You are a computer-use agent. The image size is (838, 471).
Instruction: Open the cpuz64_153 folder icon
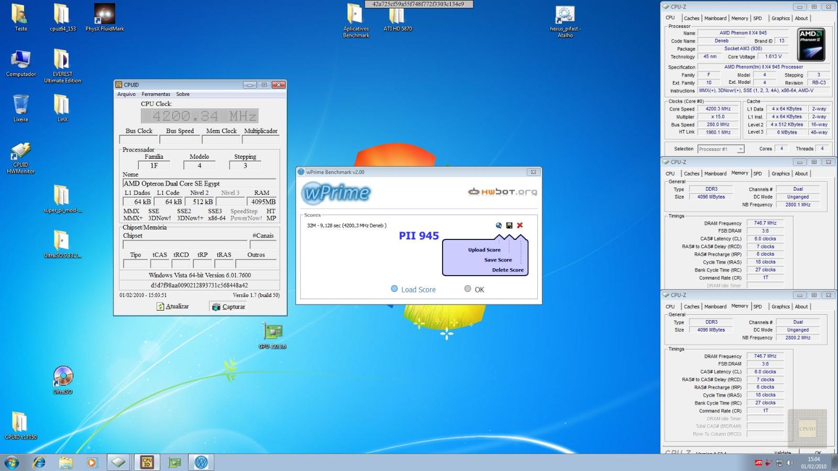62,17
